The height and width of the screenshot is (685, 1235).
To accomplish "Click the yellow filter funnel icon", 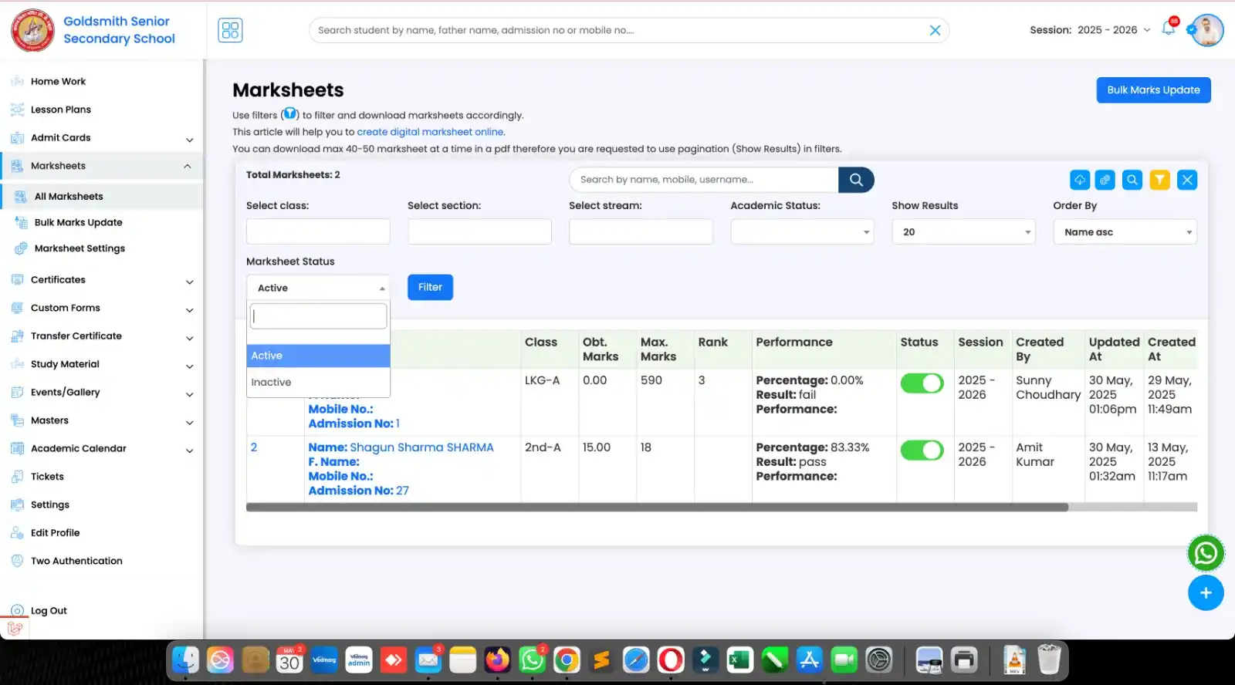I will click(x=1159, y=180).
